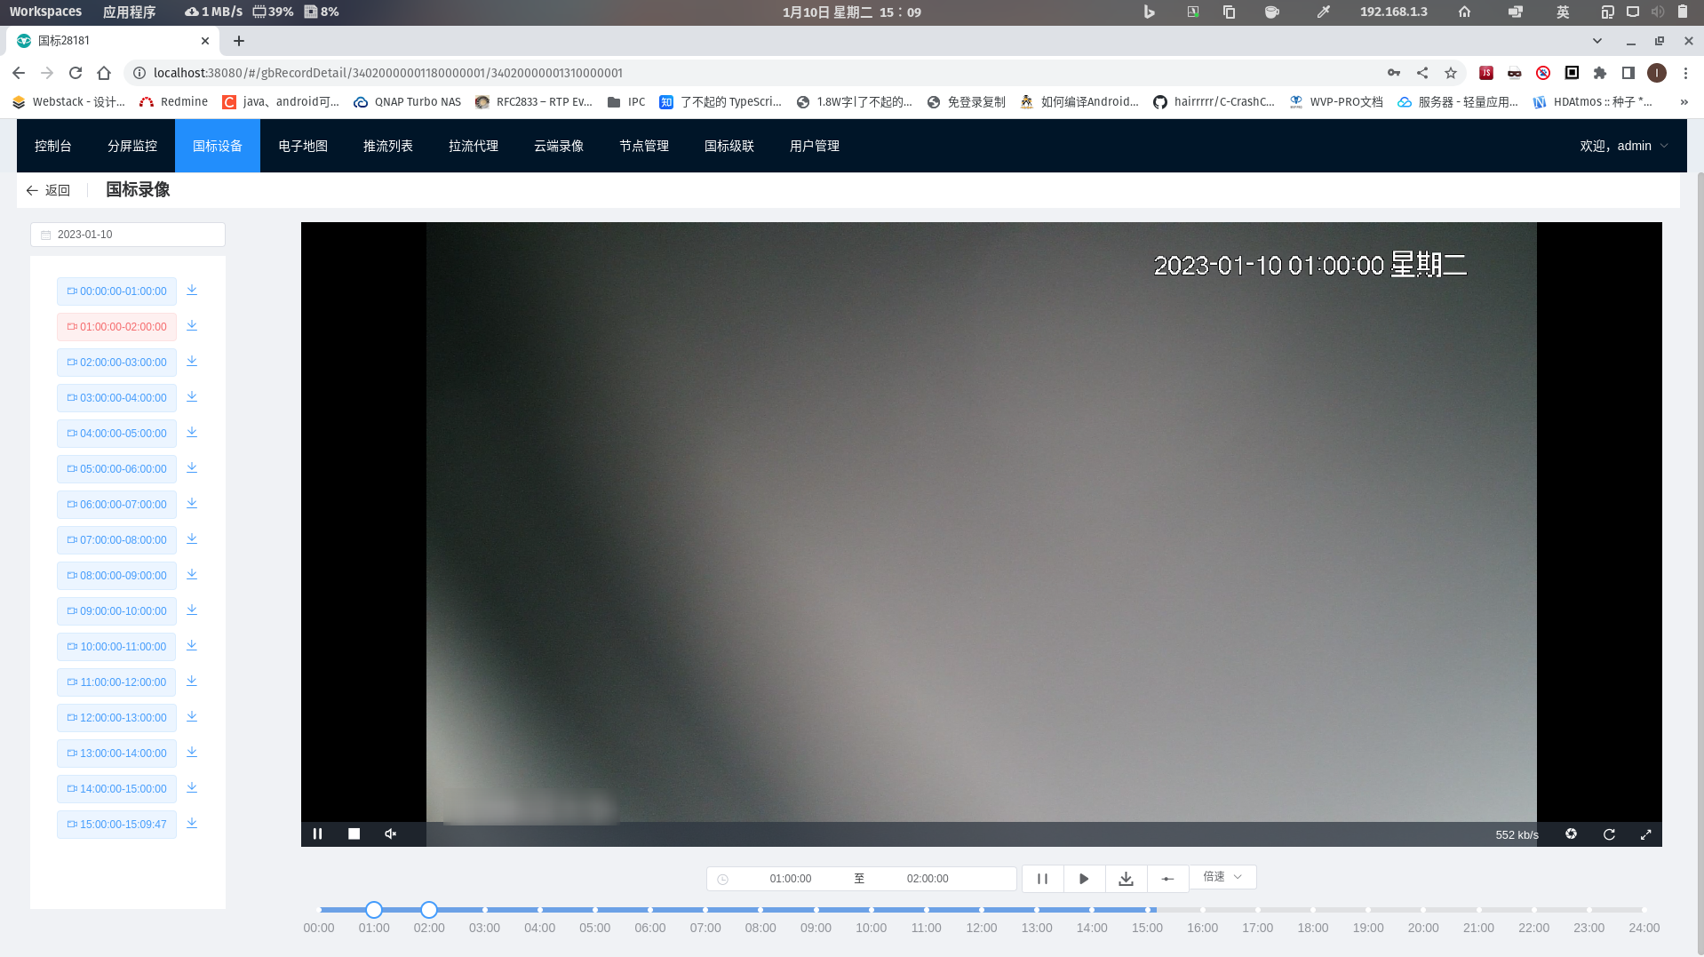The width and height of the screenshot is (1704, 957).
Task: Download the 15:00:00-15:09:47 recording
Action: [192, 823]
